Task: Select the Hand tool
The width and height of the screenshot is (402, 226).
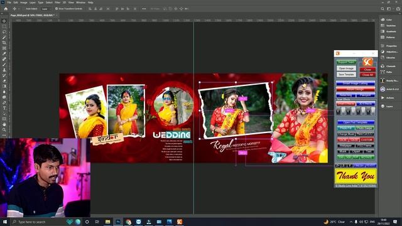Action: click(x=4, y=124)
